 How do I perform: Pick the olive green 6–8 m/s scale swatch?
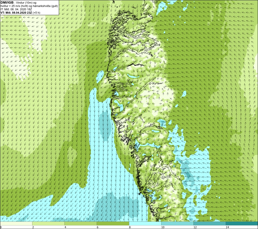(x=113, y=224)
